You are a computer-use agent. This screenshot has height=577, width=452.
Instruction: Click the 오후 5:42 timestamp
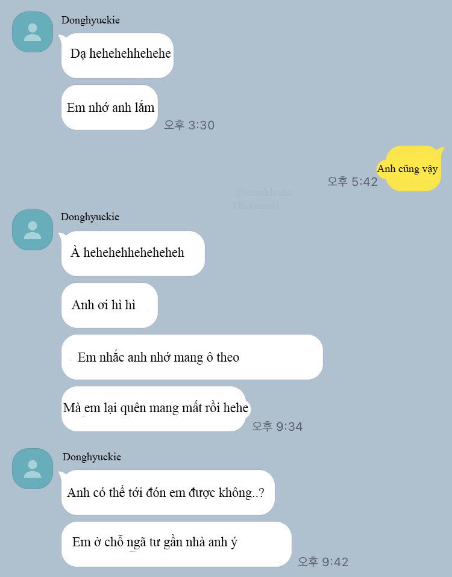(353, 182)
